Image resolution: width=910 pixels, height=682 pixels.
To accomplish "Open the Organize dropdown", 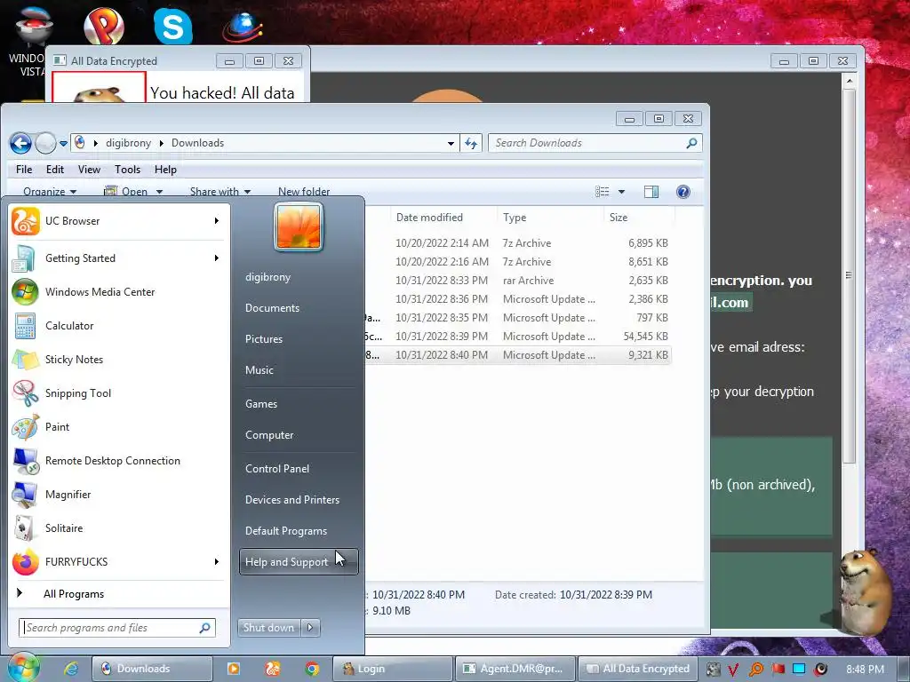I will tap(50, 192).
